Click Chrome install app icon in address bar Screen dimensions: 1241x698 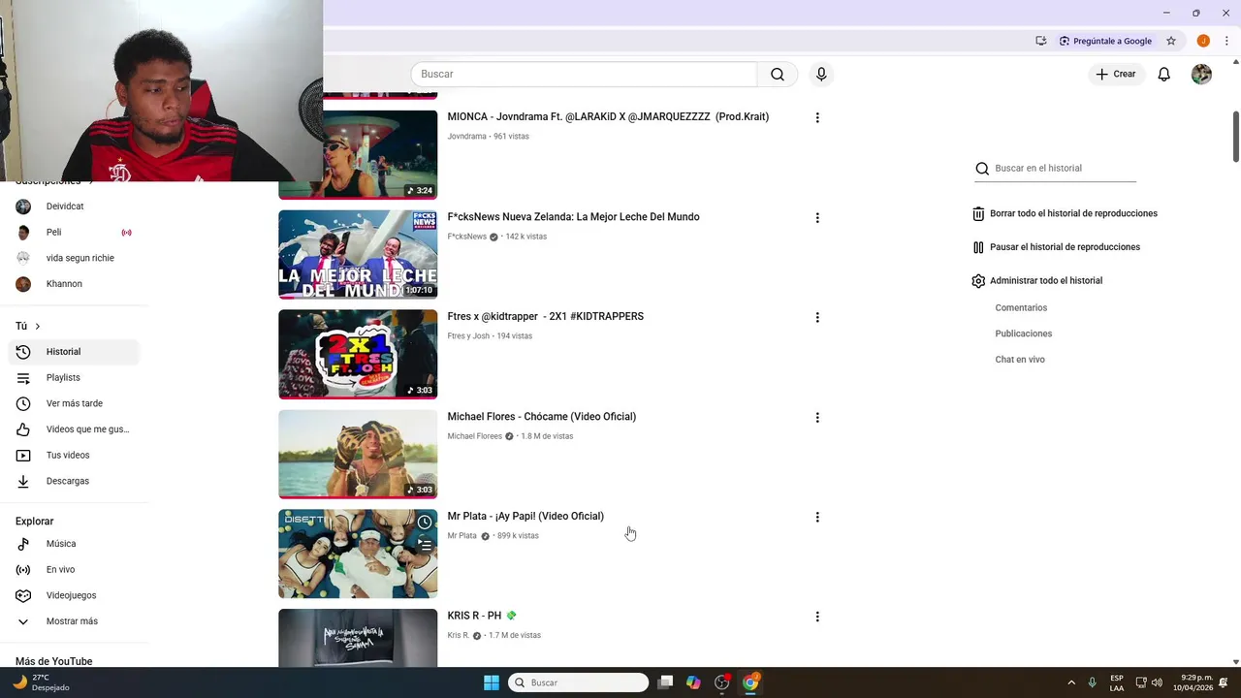click(1040, 41)
